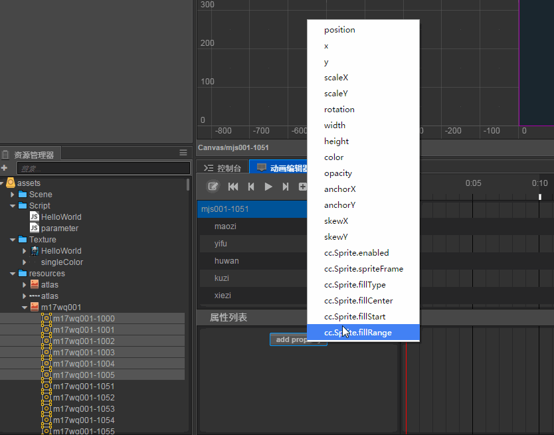Select the mjs001-1051 node row
This screenshot has height=435, width=554.
pyautogui.click(x=252, y=209)
